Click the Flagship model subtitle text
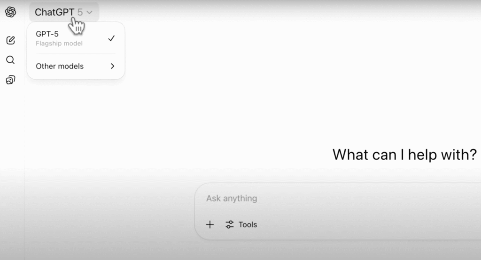This screenshot has width=481, height=260. pos(59,44)
